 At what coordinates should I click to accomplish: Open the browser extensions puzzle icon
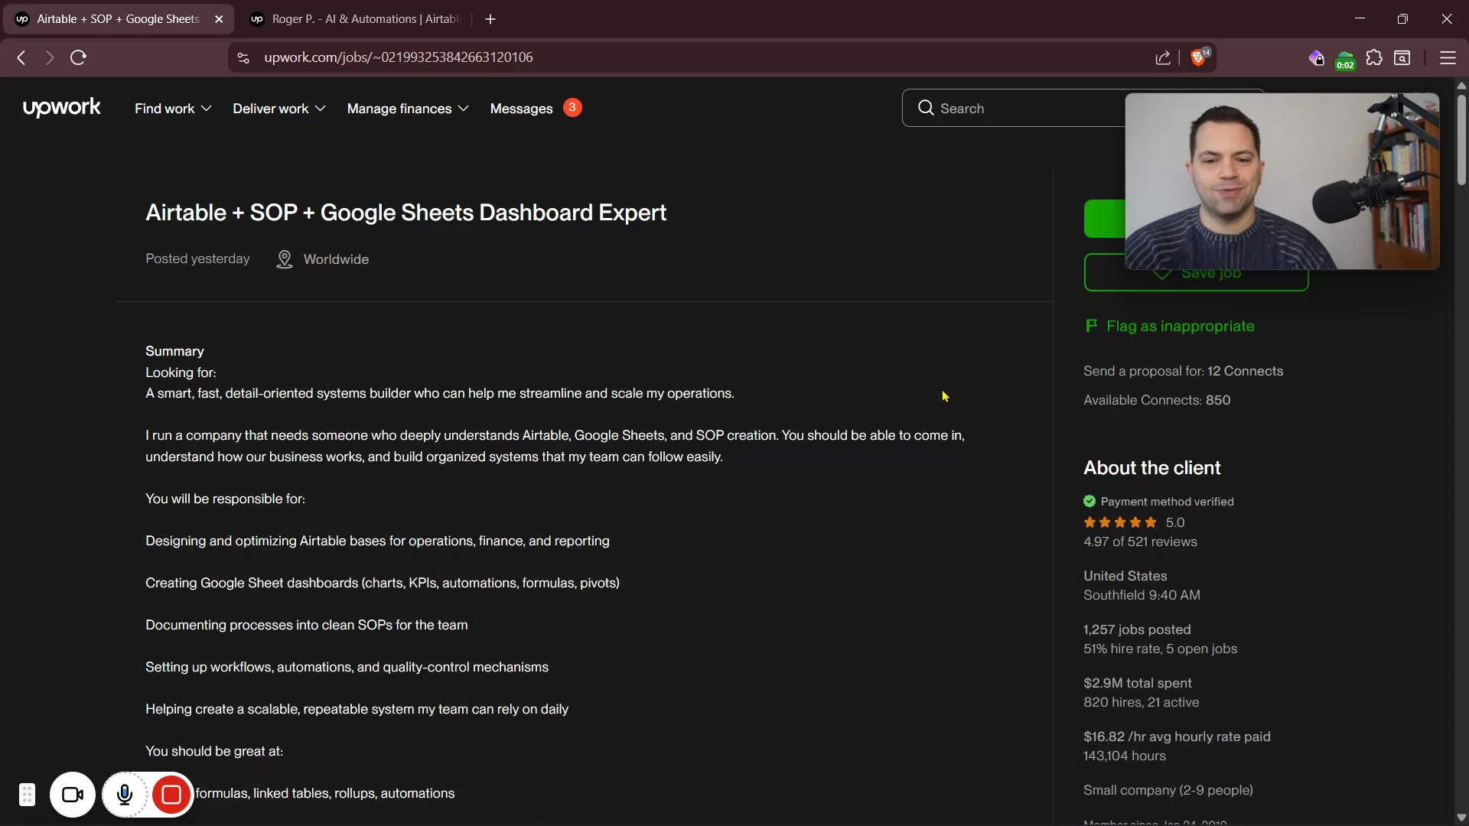tap(1374, 57)
